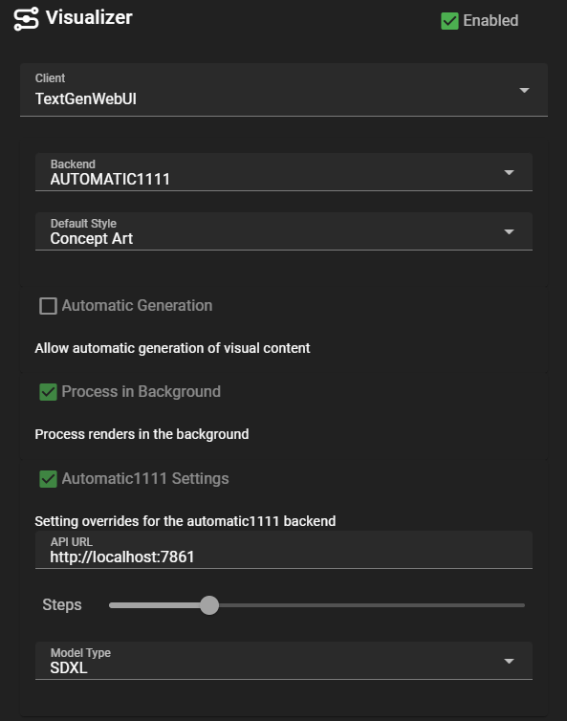This screenshot has height=721, width=567.
Task: Click the Process in Background label text
Action: click(x=142, y=391)
